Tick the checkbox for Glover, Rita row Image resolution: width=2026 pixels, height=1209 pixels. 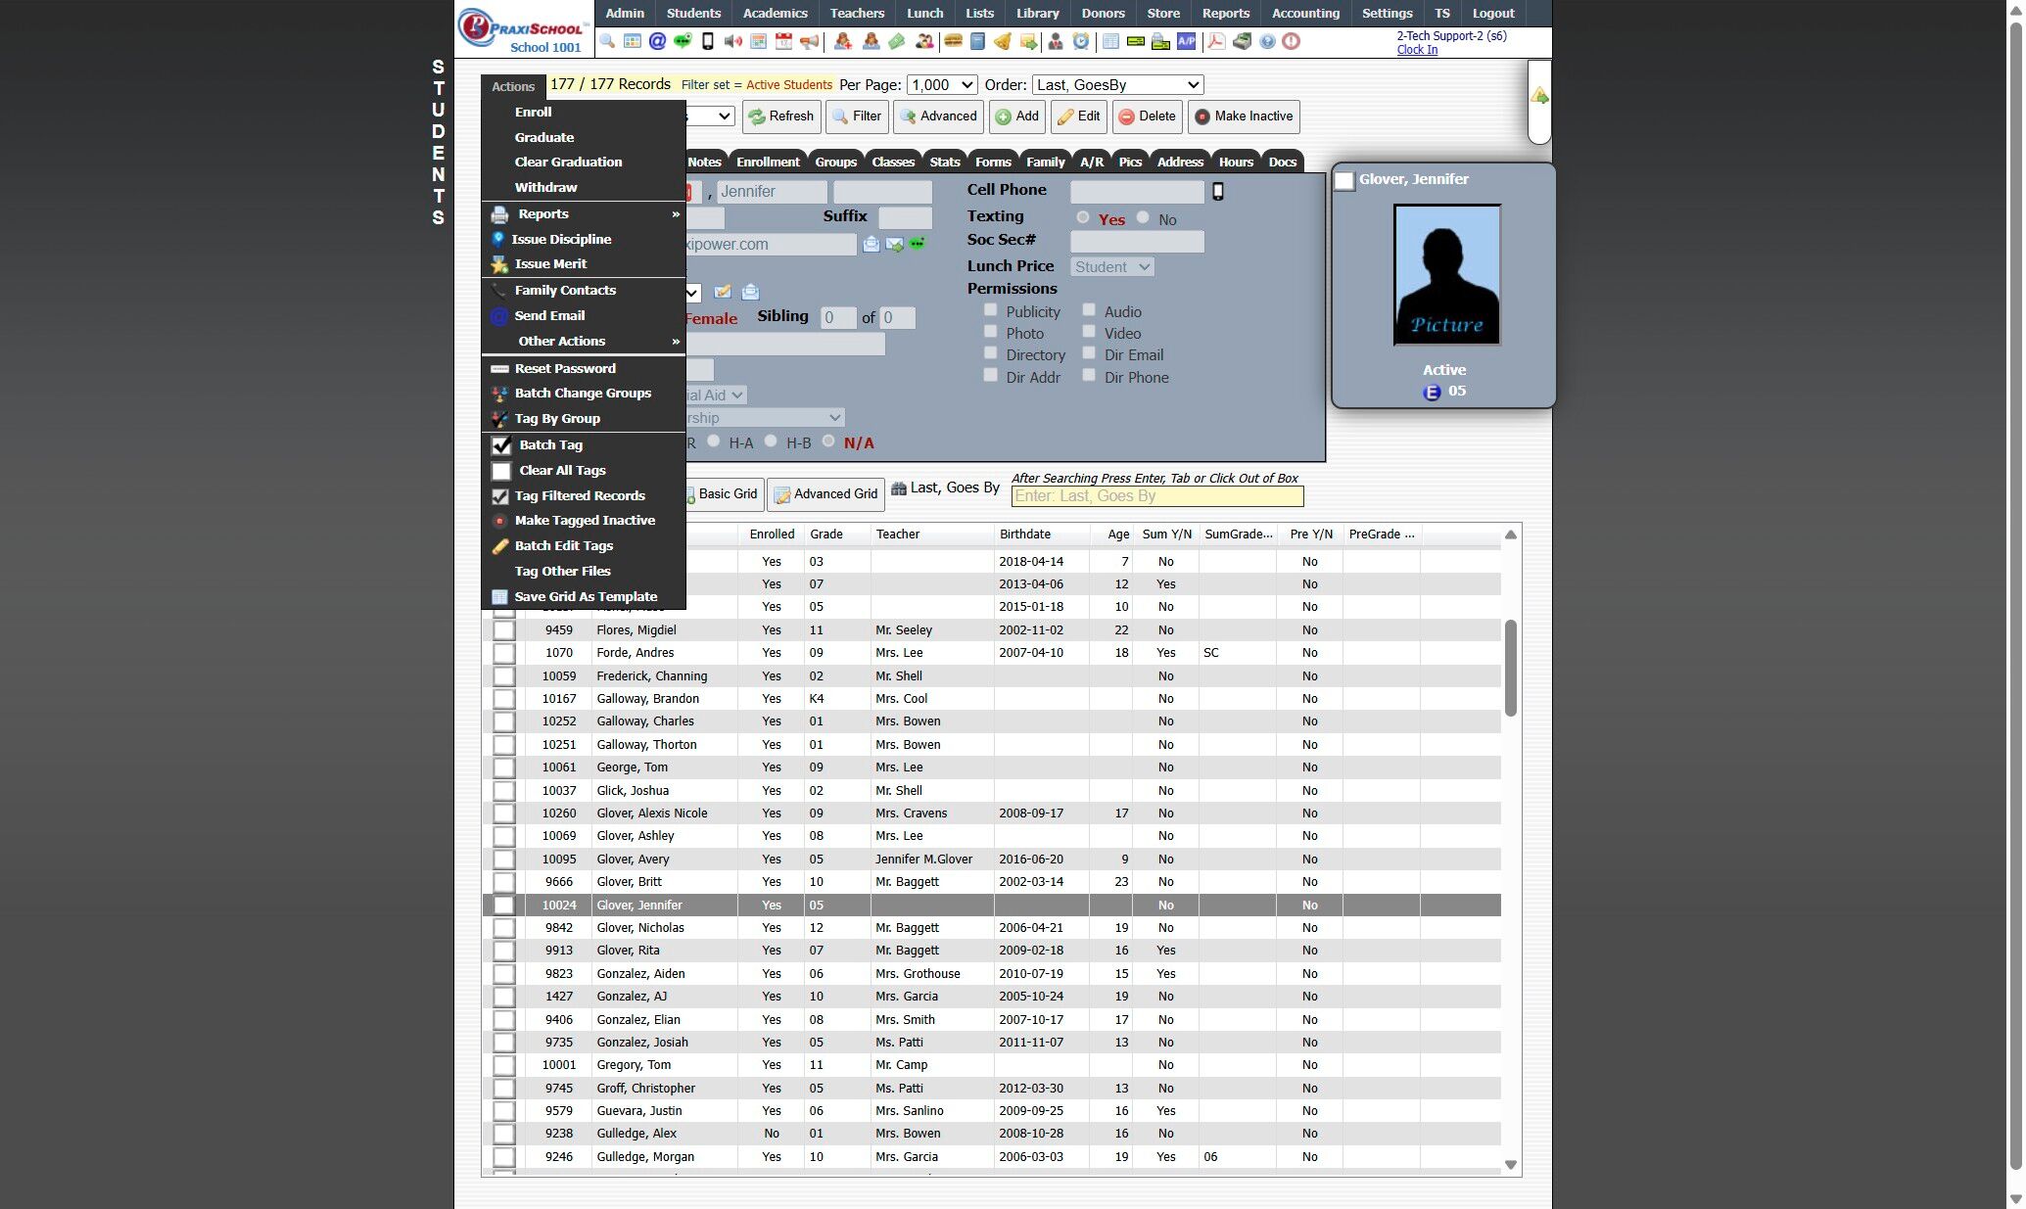503,951
